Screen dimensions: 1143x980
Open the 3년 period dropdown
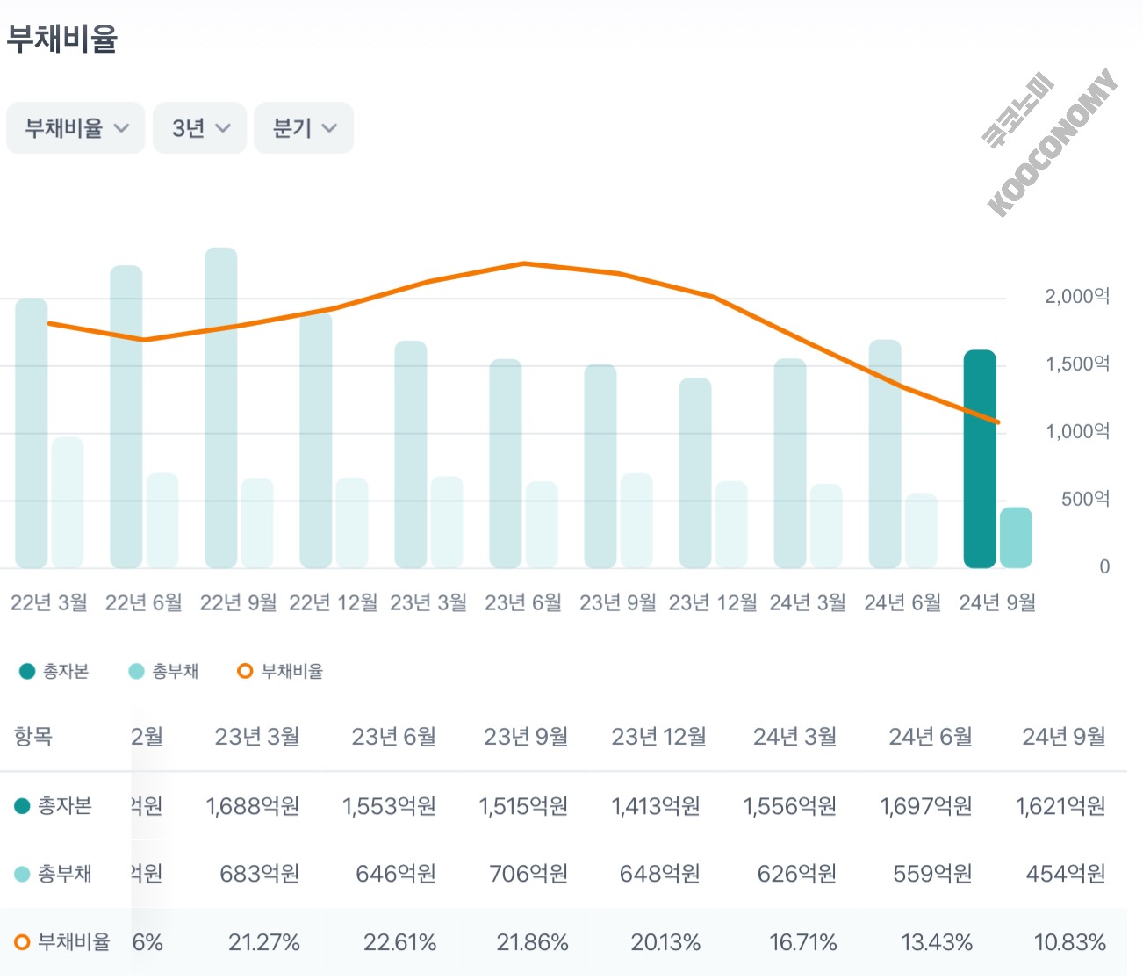click(x=200, y=128)
